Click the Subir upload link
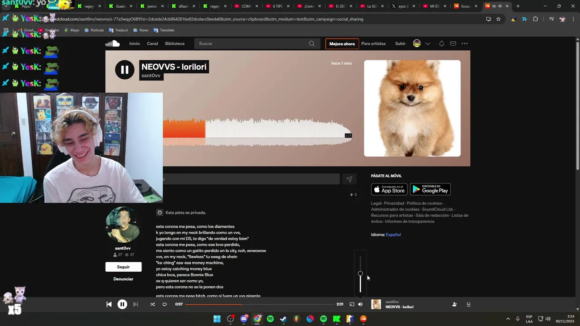 (400, 43)
